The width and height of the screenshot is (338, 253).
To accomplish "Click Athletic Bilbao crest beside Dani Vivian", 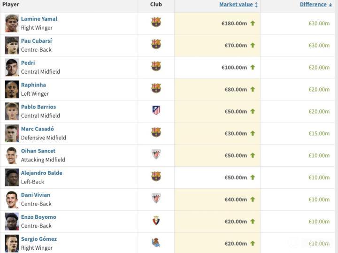I will 156,199.
